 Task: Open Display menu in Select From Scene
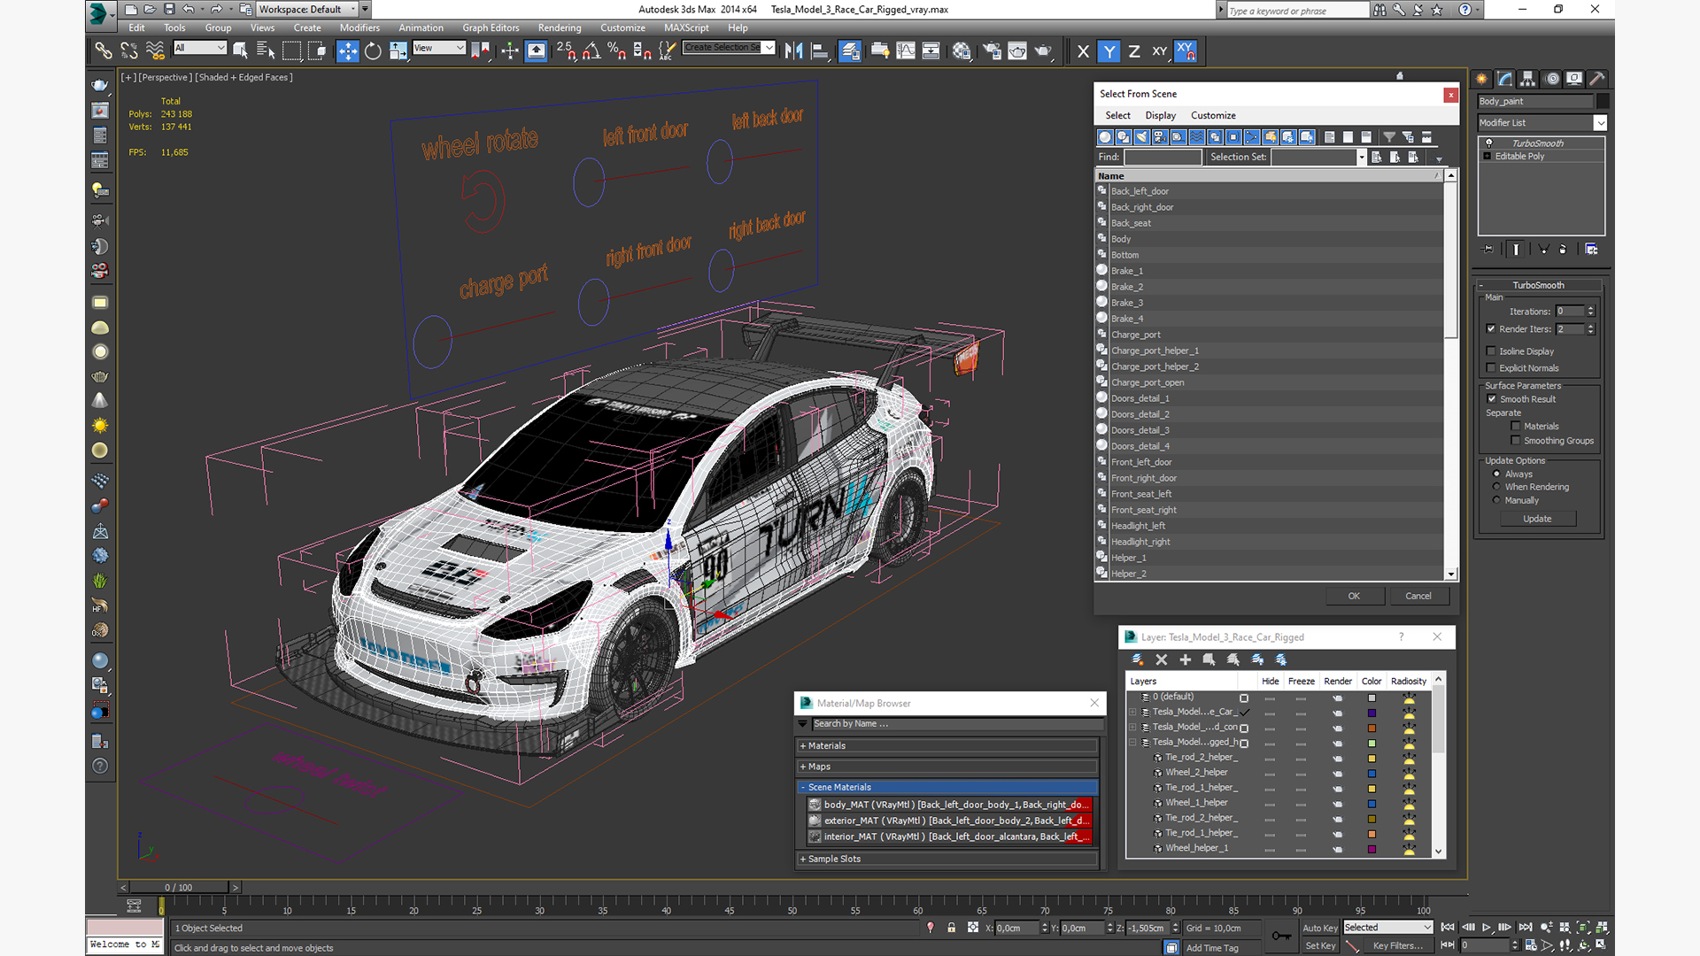click(1160, 116)
